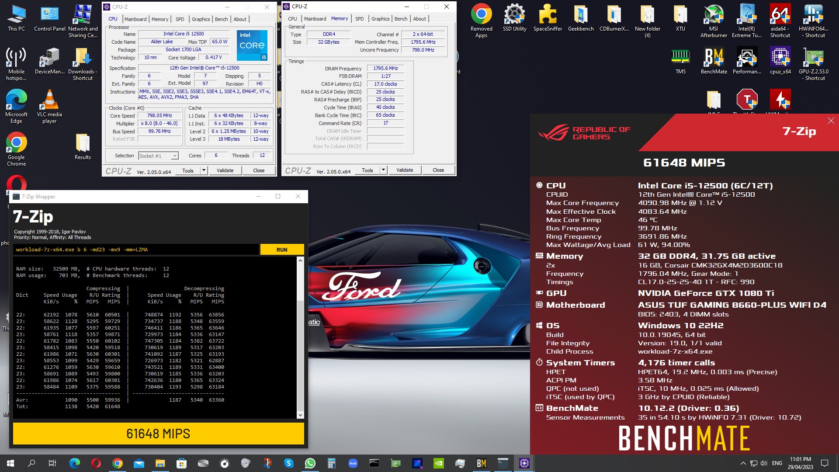Open Tools dropdown arrow in left CPU-Z
This screenshot has height=472, width=839.
point(204,170)
